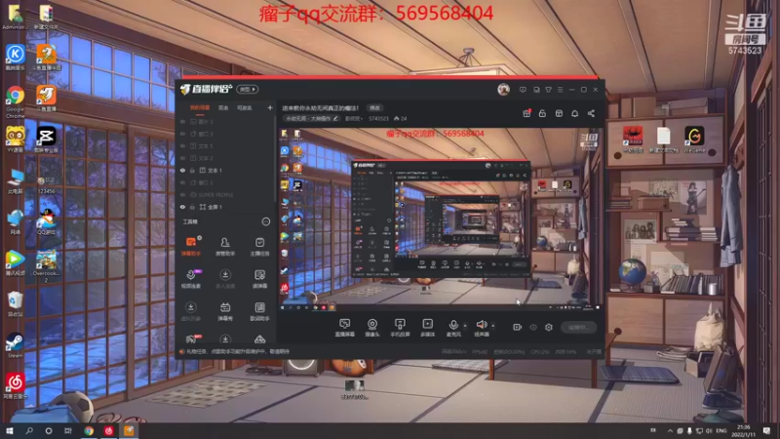Image resolution: width=780 pixels, height=439 pixels.
Task: Open the 歌词助手 tool
Action: [259, 311]
